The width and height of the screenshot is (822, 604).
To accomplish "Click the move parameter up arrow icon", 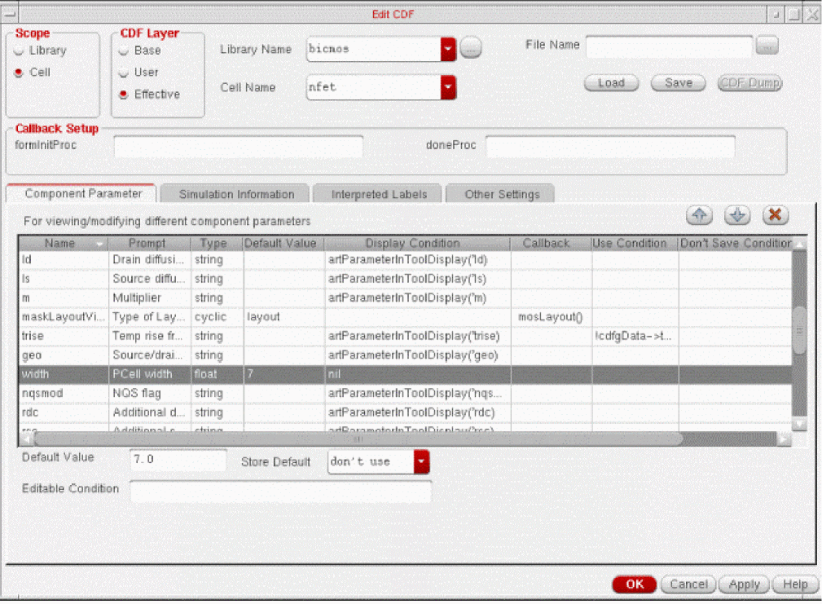I will (x=699, y=215).
